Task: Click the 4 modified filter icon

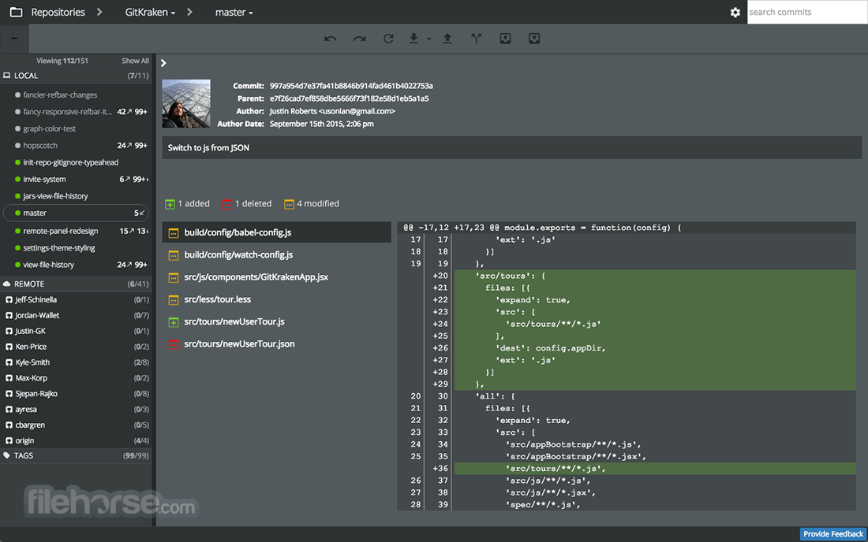Action: point(289,204)
